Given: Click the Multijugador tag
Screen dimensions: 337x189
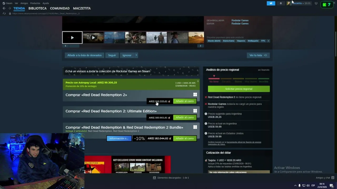Looking at the screenshot, I should click(253, 41).
